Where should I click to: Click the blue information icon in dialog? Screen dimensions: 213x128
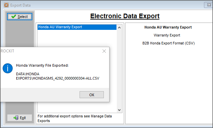pos(8,68)
